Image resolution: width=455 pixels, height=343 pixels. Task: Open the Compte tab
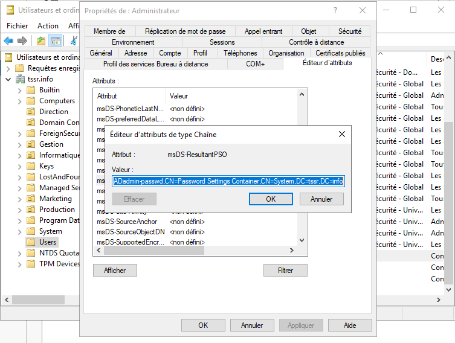point(170,53)
